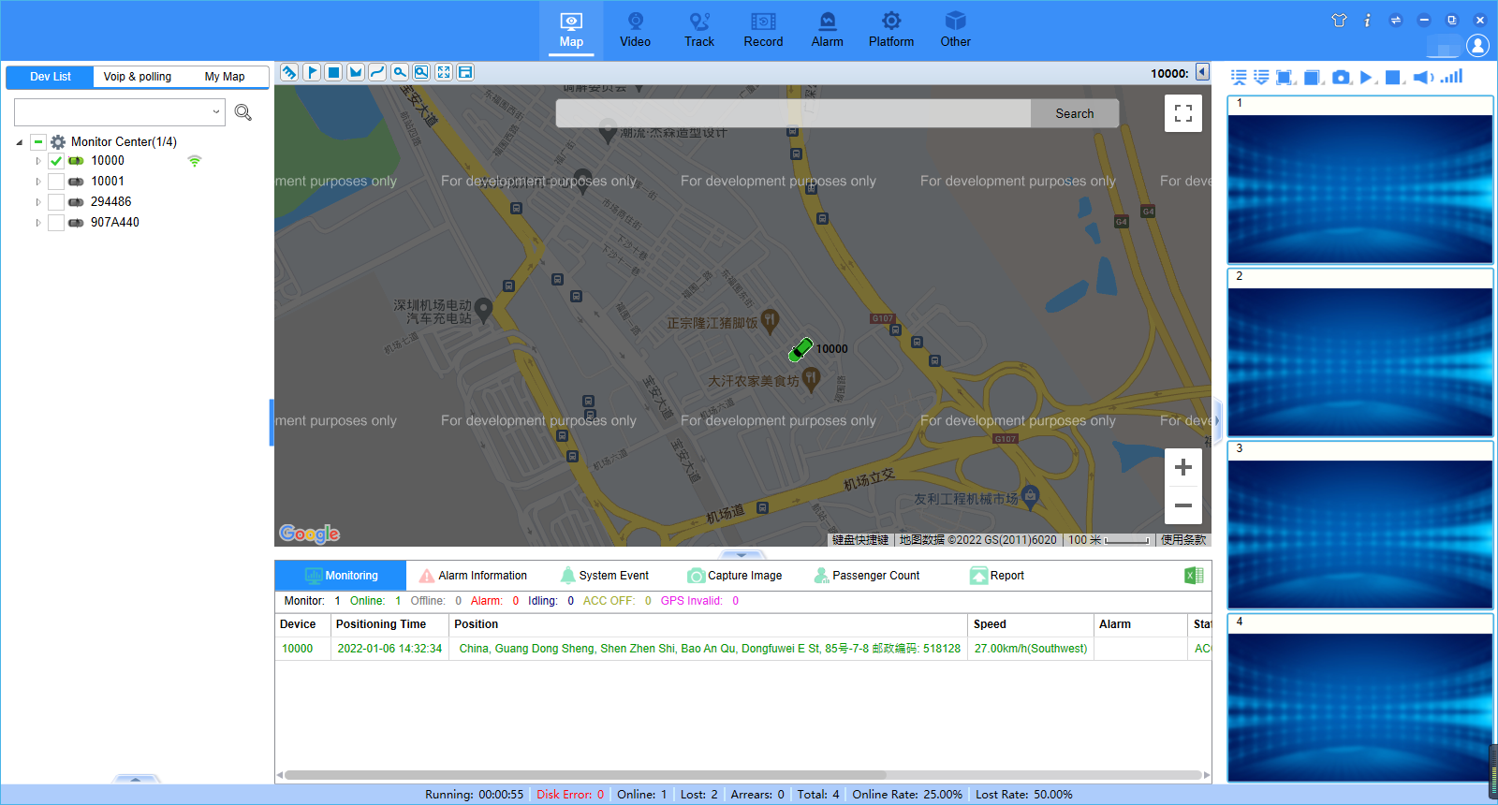Open the Track menu in top navigation
This screenshot has width=1498, height=805.
tap(698, 30)
